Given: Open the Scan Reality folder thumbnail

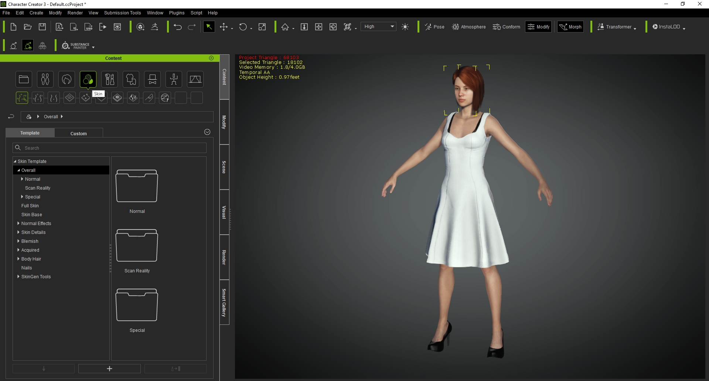Looking at the screenshot, I should pyautogui.click(x=137, y=245).
